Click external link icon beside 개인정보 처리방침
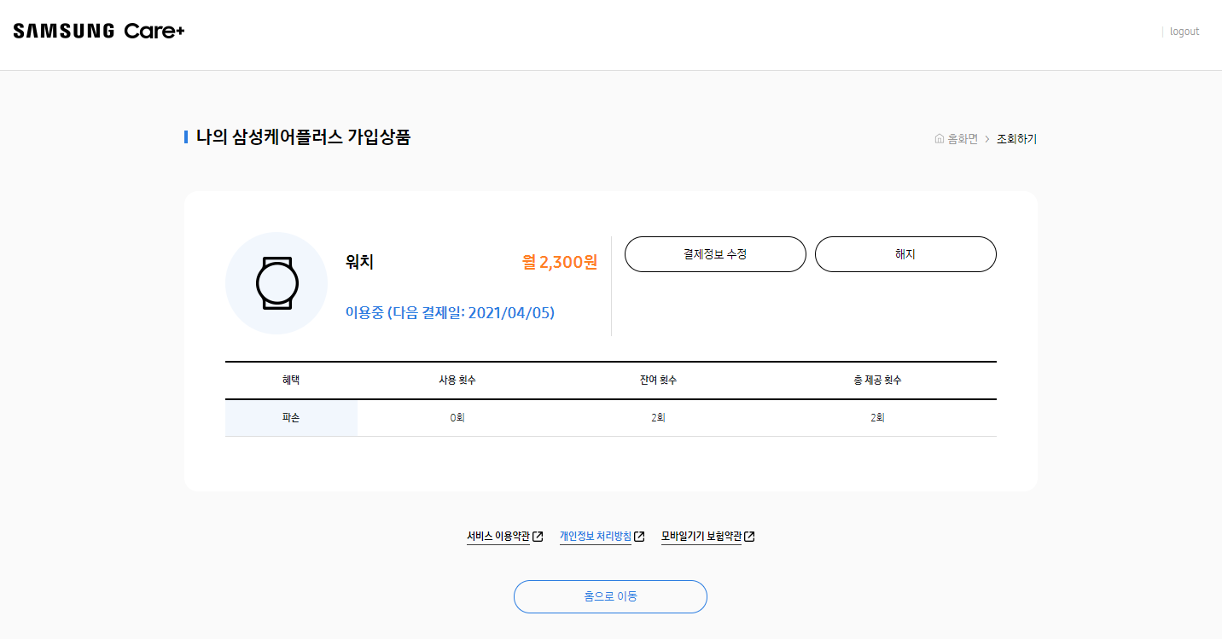This screenshot has height=639, width=1222. 639,537
